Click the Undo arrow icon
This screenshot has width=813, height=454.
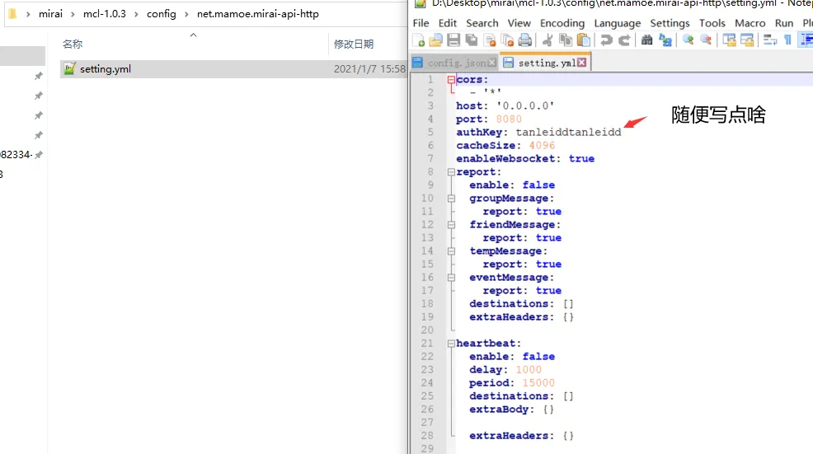click(606, 40)
